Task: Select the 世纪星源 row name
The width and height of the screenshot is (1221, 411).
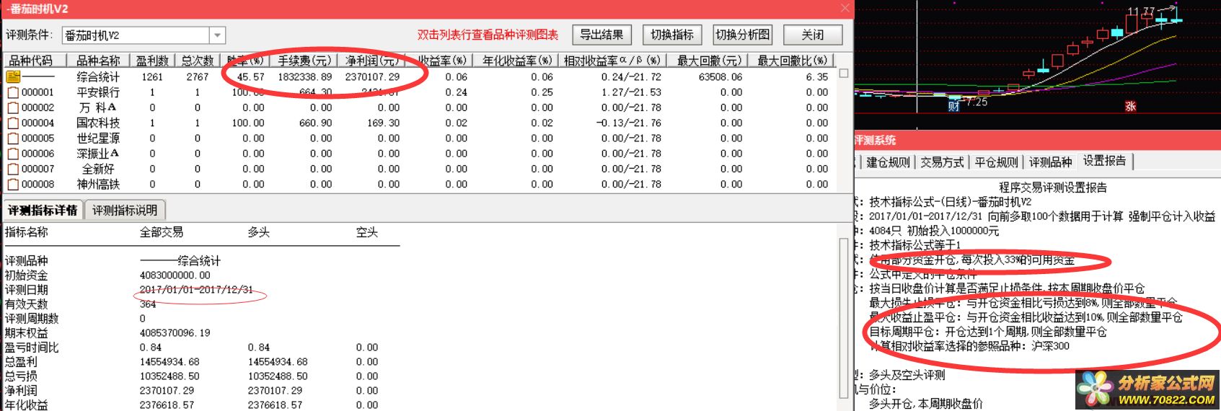Action: coord(98,138)
